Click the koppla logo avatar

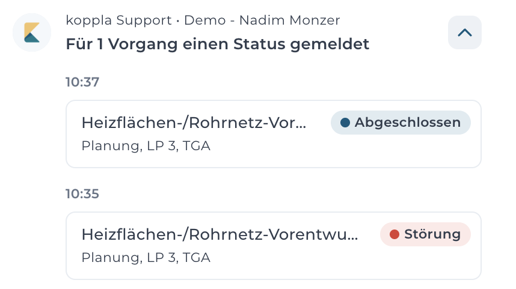pyautogui.click(x=32, y=32)
